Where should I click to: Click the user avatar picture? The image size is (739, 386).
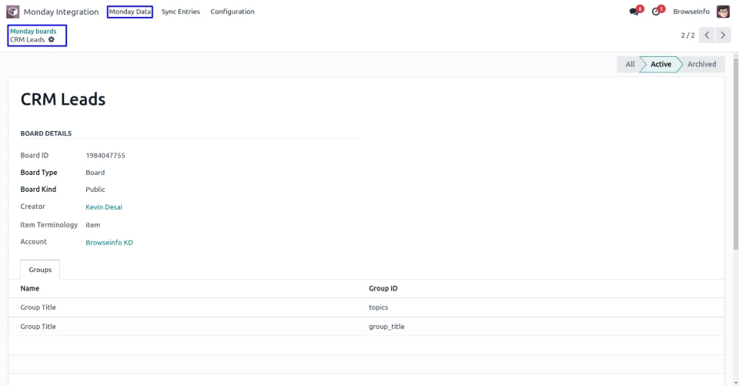click(x=723, y=12)
